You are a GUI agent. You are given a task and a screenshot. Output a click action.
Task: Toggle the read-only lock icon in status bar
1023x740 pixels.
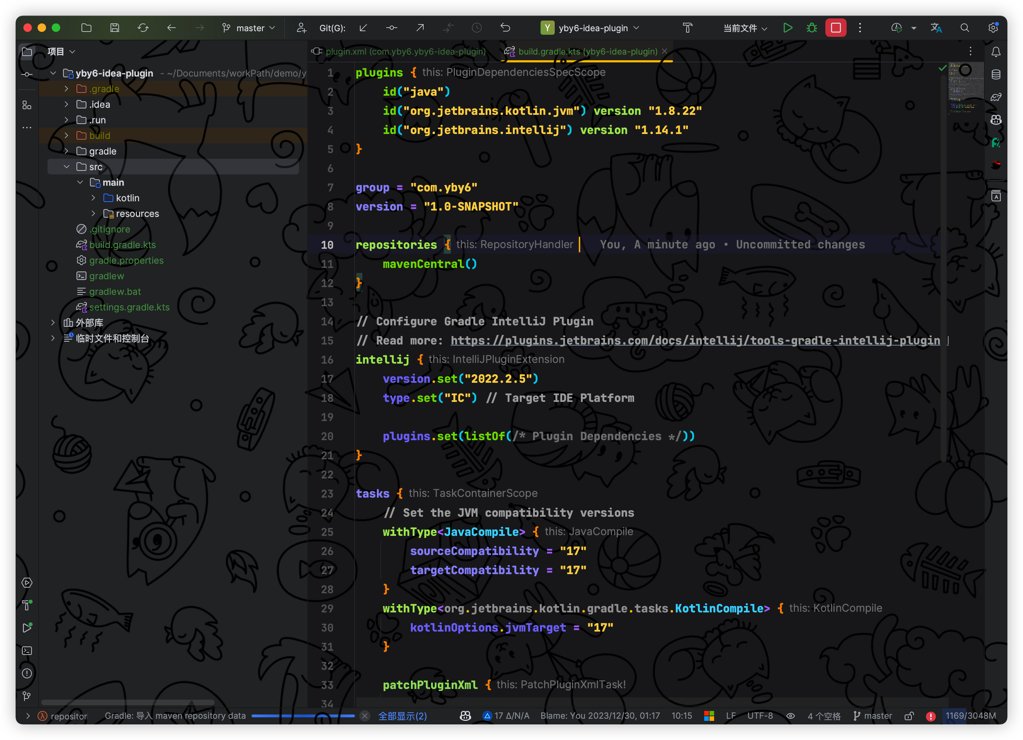pyautogui.click(x=909, y=716)
